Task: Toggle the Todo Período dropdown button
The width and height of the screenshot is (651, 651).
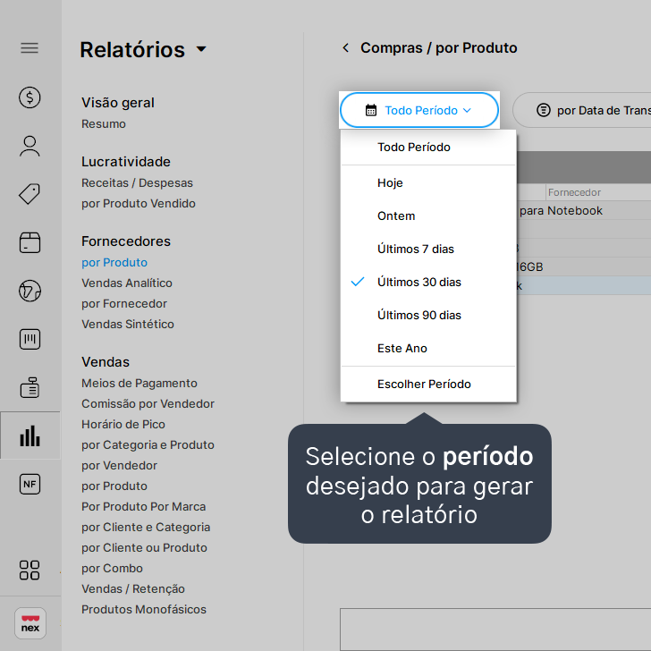Action: (x=419, y=110)
